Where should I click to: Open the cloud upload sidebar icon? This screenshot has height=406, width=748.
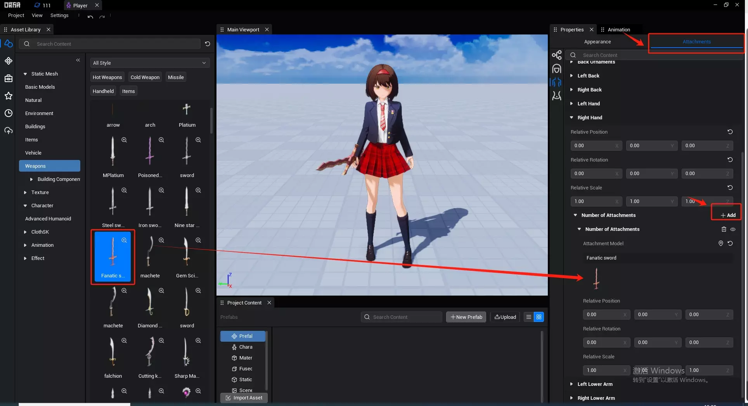coord(9,131)
